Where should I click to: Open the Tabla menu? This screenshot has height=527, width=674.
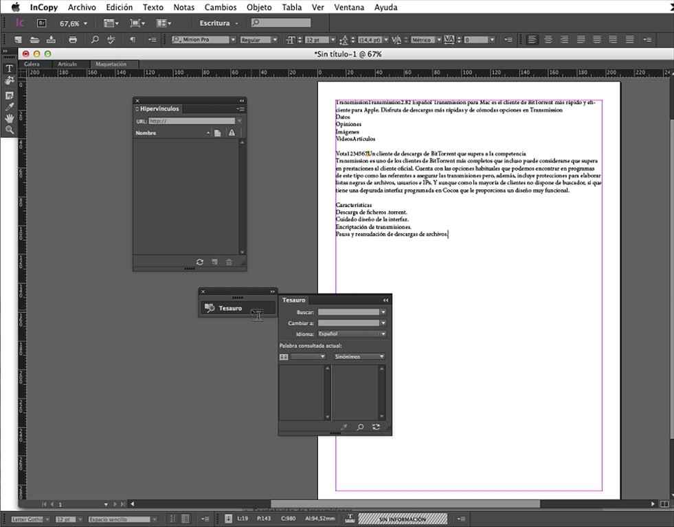click(291, 8)
